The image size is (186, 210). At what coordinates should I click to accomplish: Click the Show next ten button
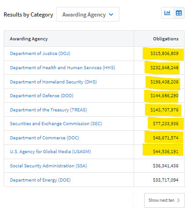[164, 200]
